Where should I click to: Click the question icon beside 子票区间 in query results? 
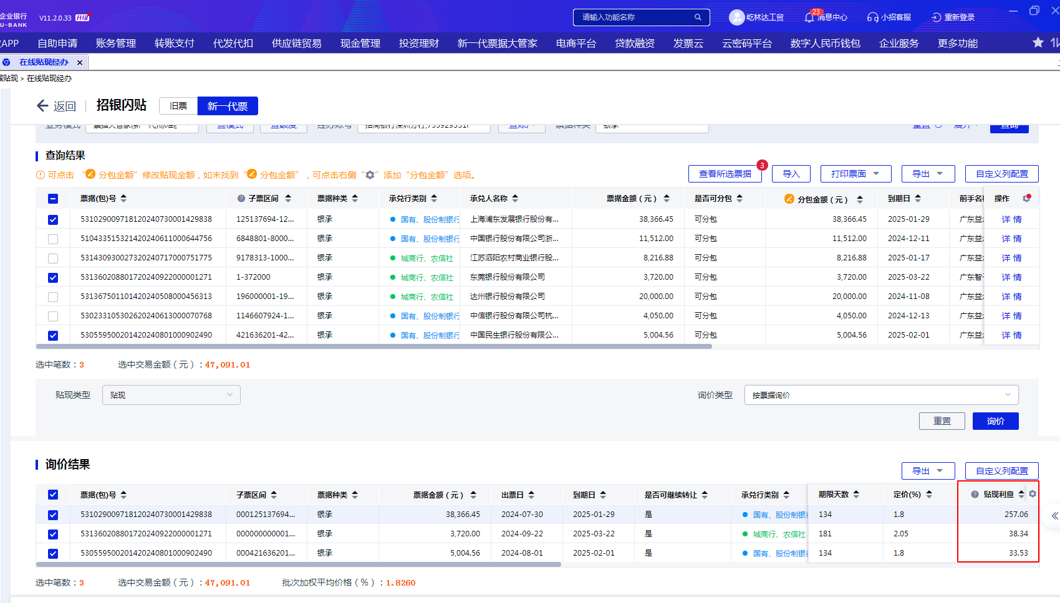point(241,199)
